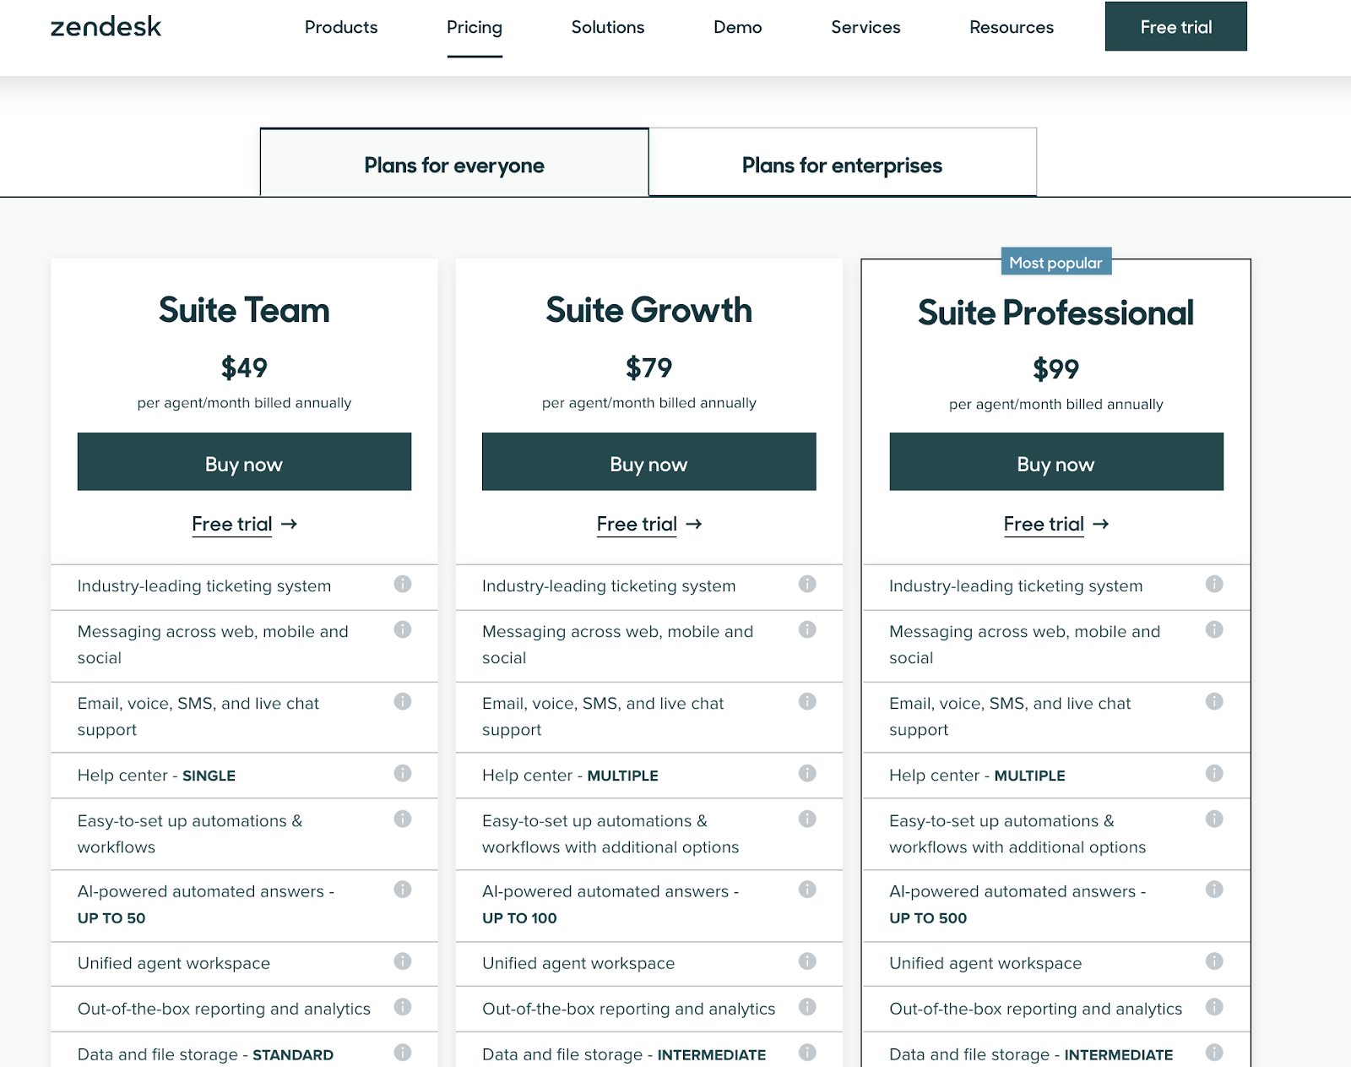
Task: Click the Suite Professional plan heading
Action: [x=1056, y=313]
